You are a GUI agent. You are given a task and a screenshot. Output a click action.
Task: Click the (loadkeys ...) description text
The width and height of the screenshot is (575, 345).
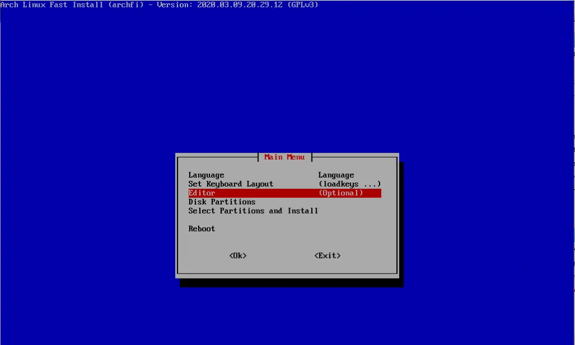pos(349,184)
